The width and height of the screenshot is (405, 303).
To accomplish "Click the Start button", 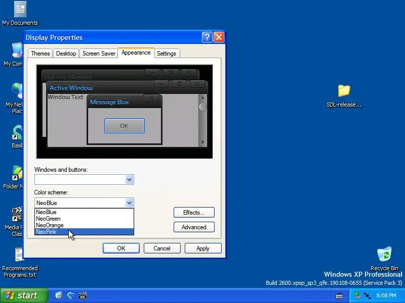I will click(x=24, y=295).
